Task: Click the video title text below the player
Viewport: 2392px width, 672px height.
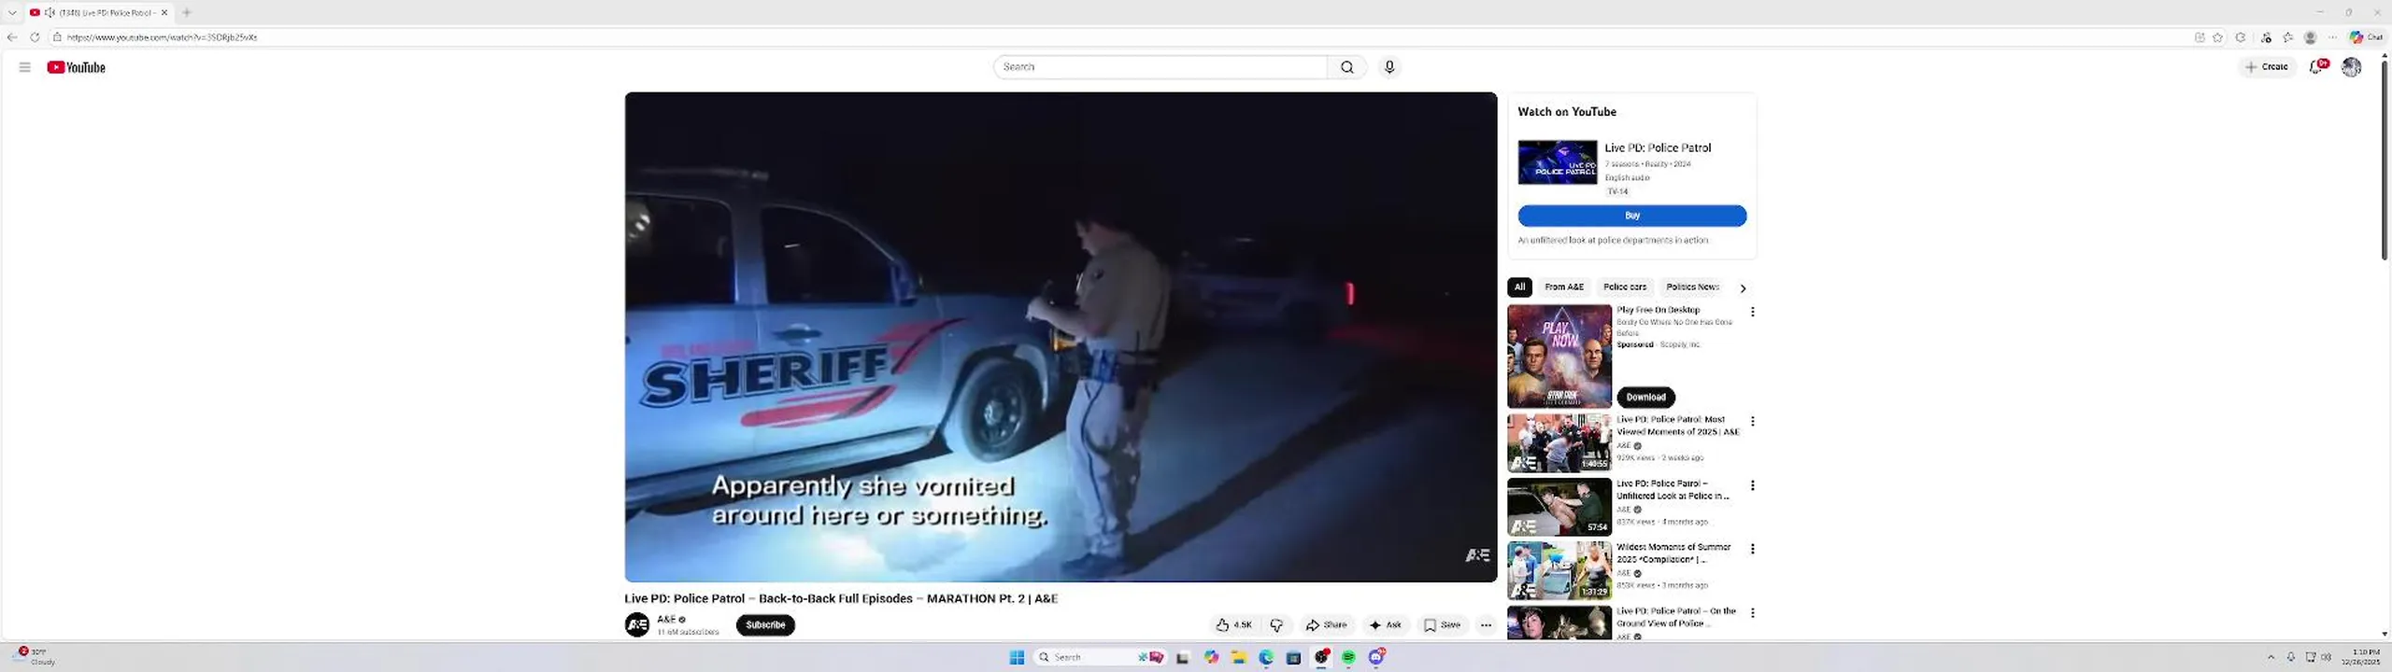Action: (x=841, y=599)
